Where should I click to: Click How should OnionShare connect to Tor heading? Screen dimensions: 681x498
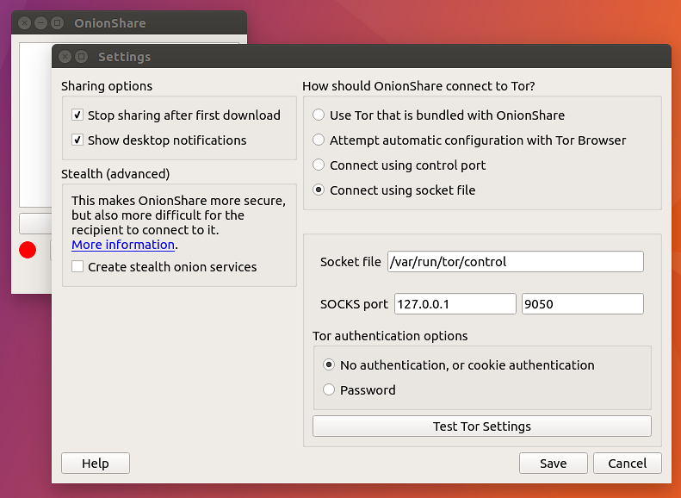click(418, 86)
